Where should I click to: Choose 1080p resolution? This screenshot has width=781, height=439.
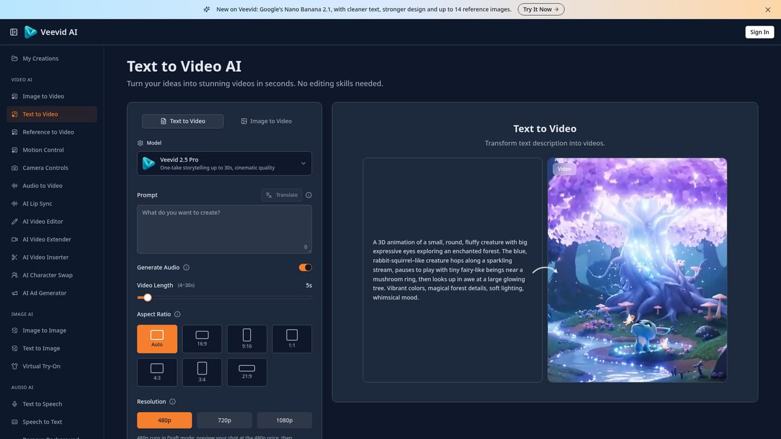[284, 420]
